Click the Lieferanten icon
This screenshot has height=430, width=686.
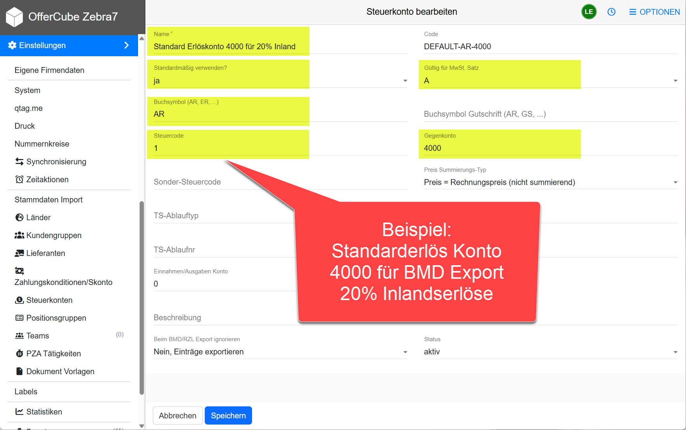click(x=19, y=253)
